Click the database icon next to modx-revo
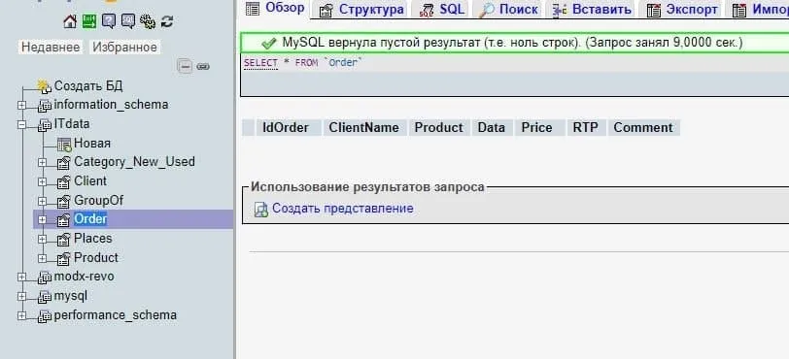This screenshot has height=359, width=789. point(45,277)
